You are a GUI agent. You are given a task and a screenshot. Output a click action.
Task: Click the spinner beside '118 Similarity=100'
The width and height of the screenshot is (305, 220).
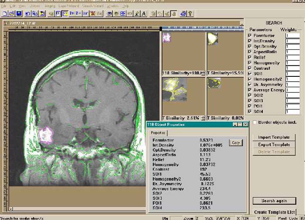pos(203,73)
